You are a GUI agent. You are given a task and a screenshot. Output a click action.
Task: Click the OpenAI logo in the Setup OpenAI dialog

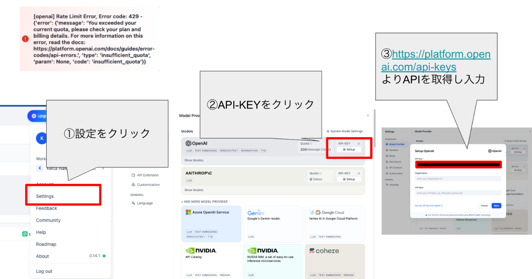click(x=495, y=151)
